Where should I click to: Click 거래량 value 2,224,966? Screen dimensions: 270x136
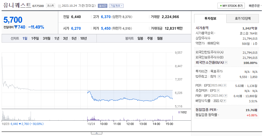[170, 17]
